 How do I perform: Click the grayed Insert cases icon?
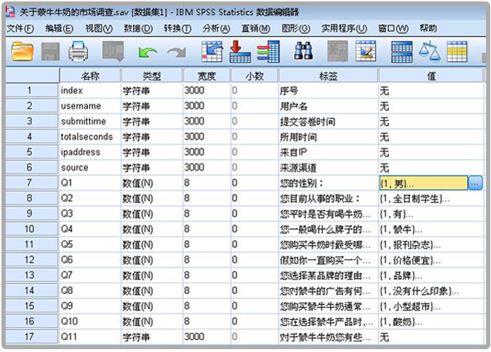point(337,51)
